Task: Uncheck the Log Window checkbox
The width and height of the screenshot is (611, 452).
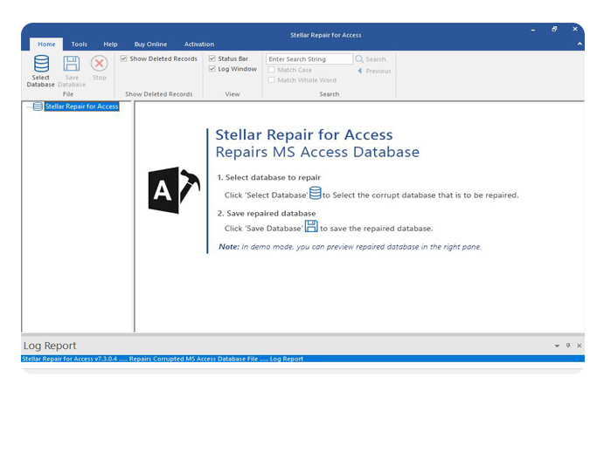Action: click(x=212, y=69)
